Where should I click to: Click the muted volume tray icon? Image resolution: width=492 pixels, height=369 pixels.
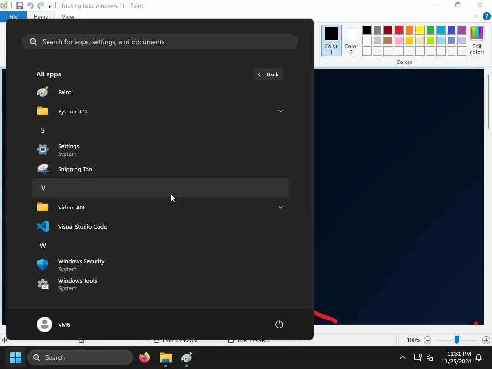pyautogui.click(x=430, y=357)
